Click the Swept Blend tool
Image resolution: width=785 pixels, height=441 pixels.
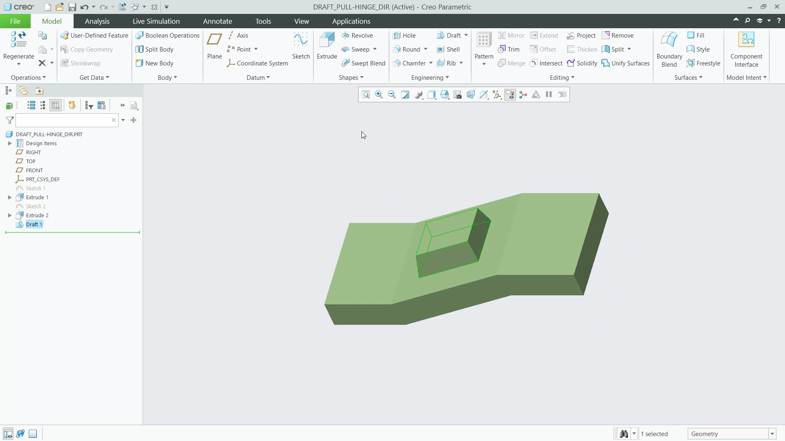click(363, 63)
